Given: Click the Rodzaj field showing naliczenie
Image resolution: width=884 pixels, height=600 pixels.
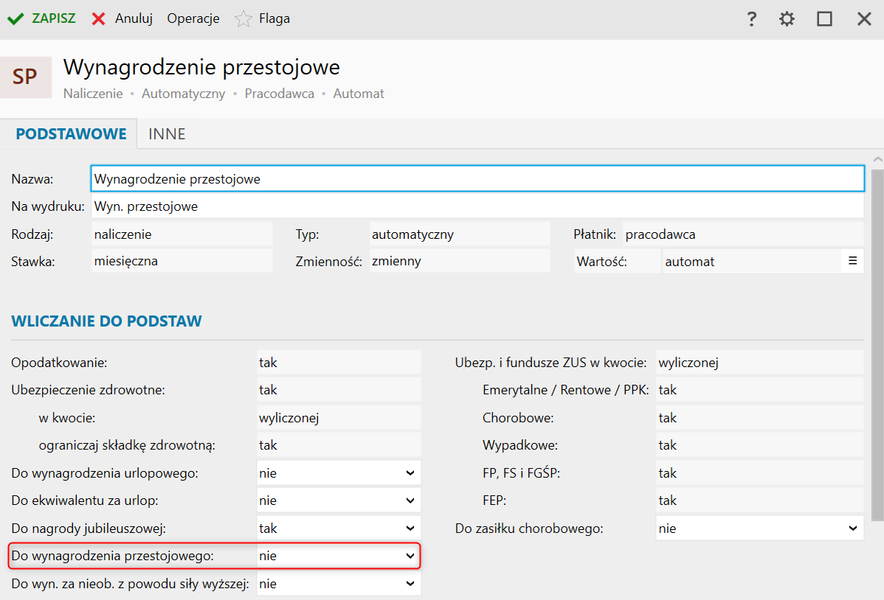Looking at the screenshot, I should [182, 234].
